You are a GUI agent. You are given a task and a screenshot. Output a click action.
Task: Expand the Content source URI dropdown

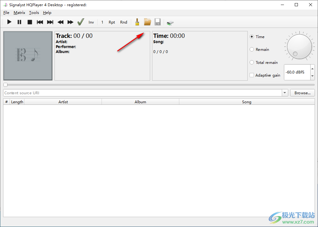click(x=285, y=93)
